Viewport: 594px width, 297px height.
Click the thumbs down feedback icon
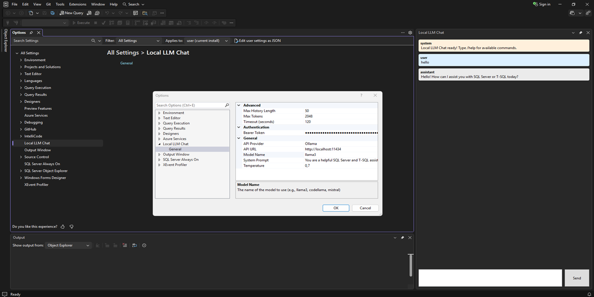(71, 226)
